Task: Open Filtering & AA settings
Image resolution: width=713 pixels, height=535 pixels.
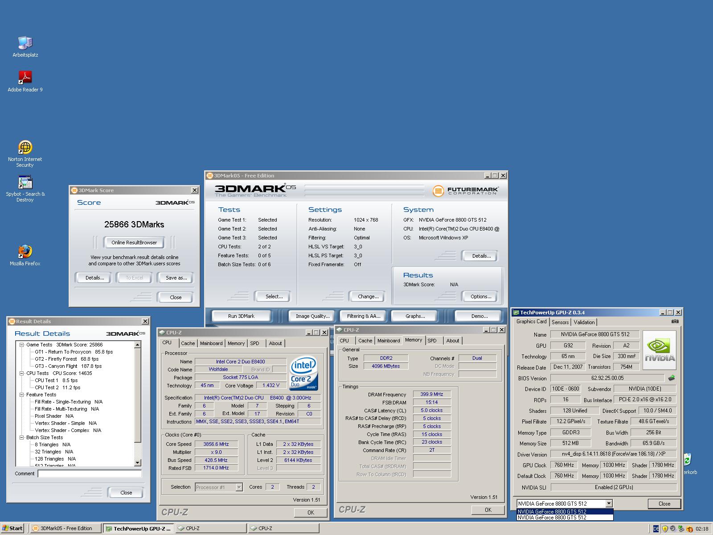Action: (x=364, y=316)
